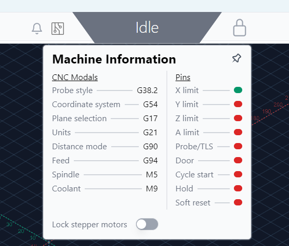Open the notifications bell

pos(37,29)
